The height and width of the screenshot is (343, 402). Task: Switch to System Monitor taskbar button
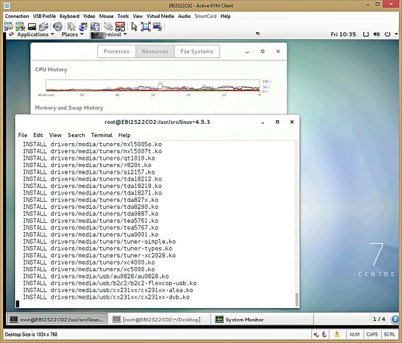pos(262,320)
